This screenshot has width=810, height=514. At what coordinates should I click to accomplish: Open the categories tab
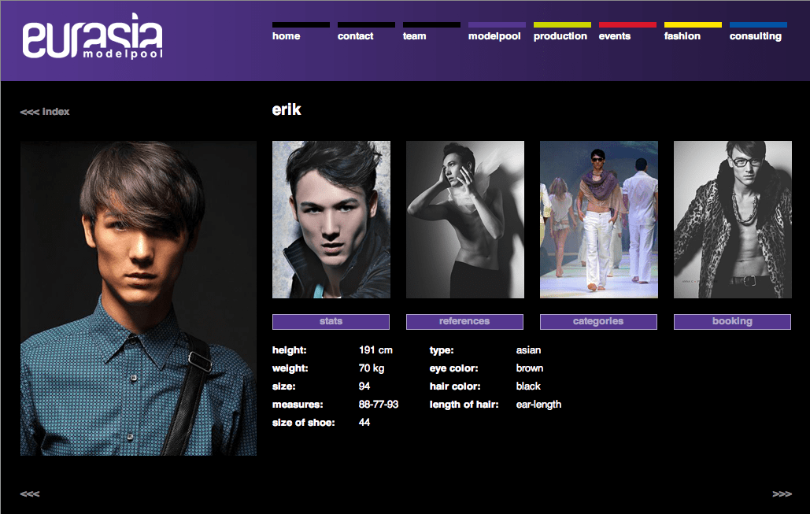pyautogui.click(x=598, y=321)
